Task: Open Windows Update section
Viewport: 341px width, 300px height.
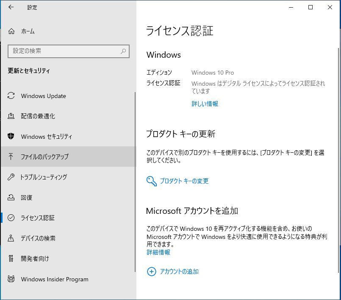Action: tap(68, 96)
